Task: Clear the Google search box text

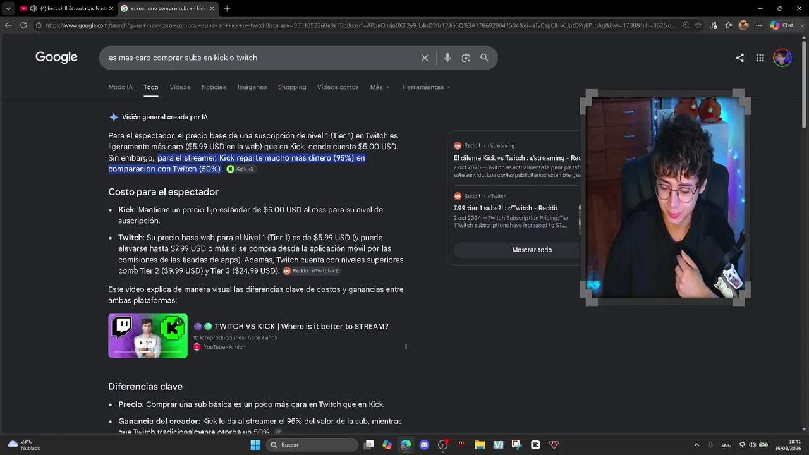Action: (x=425, y=58)
